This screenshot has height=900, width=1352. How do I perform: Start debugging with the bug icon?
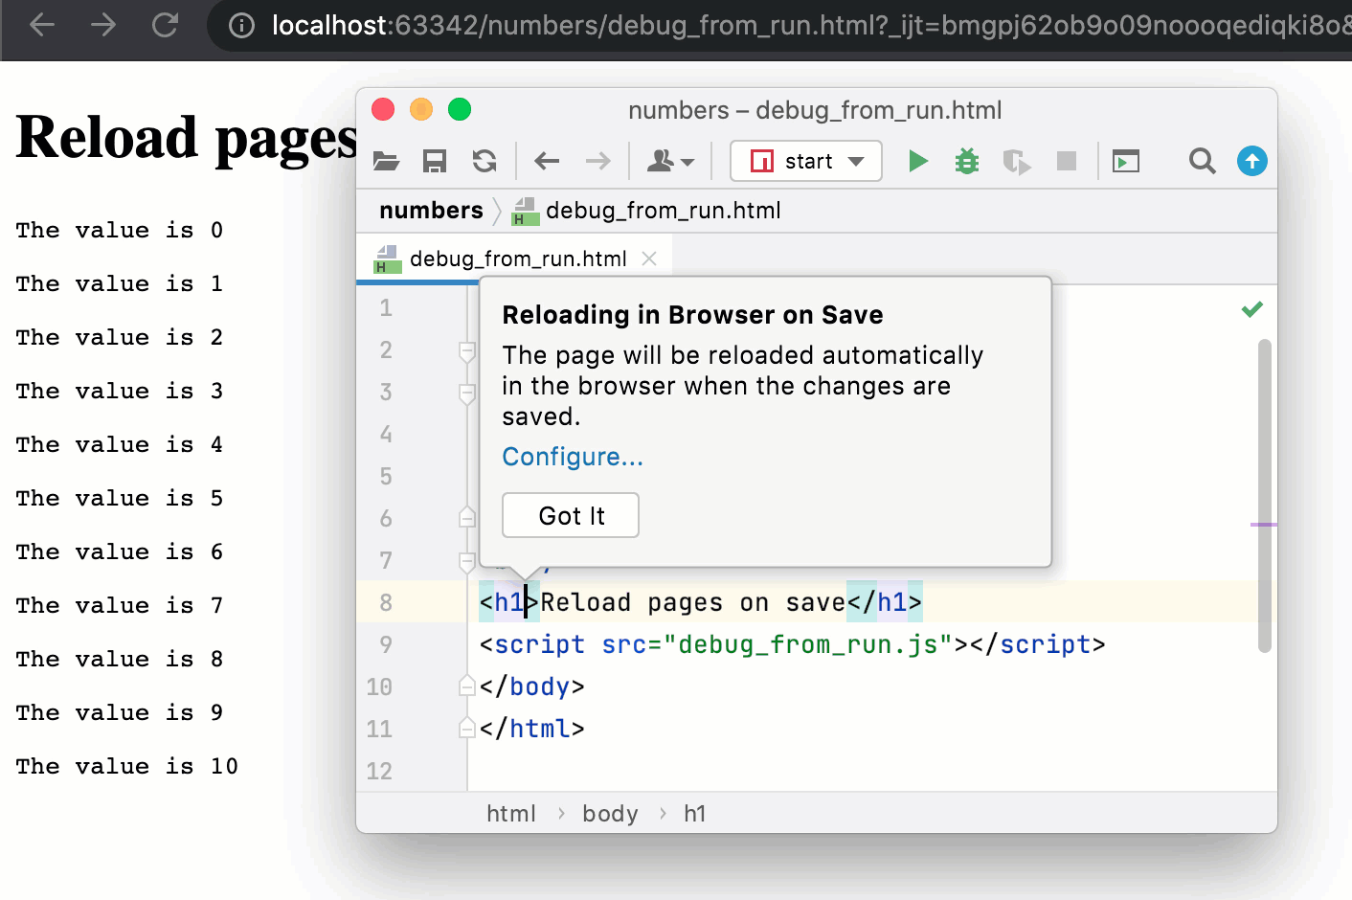tap(966, 161)
